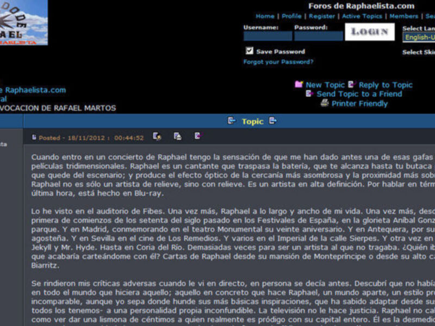Click the Printer Friendly link

pyautogui.click(x=359, y=104)
